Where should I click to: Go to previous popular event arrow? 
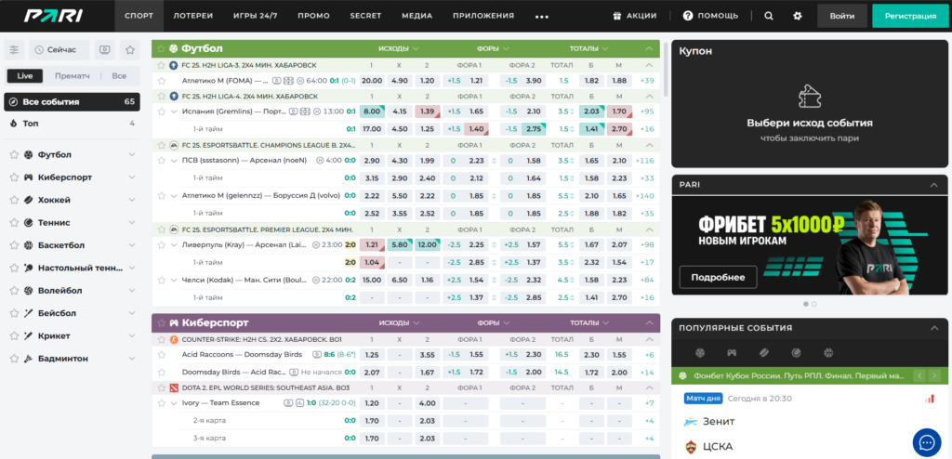pos(919,375)
